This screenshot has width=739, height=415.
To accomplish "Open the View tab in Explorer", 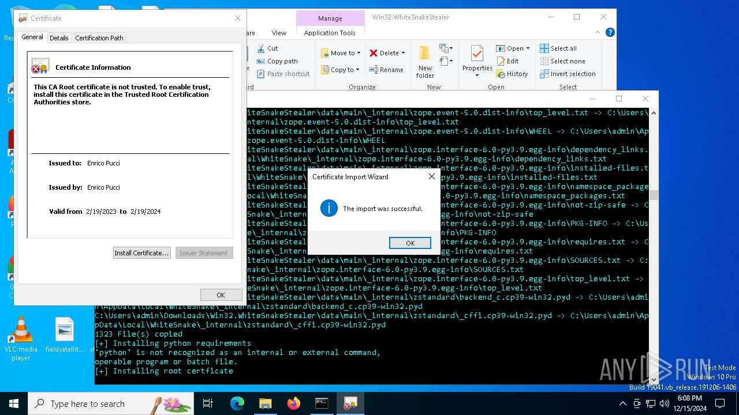I will pyautogui.click(x=279, y=33).
